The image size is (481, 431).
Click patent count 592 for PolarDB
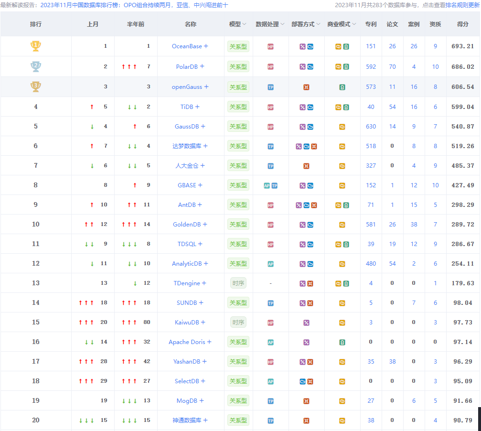(371, 66)
